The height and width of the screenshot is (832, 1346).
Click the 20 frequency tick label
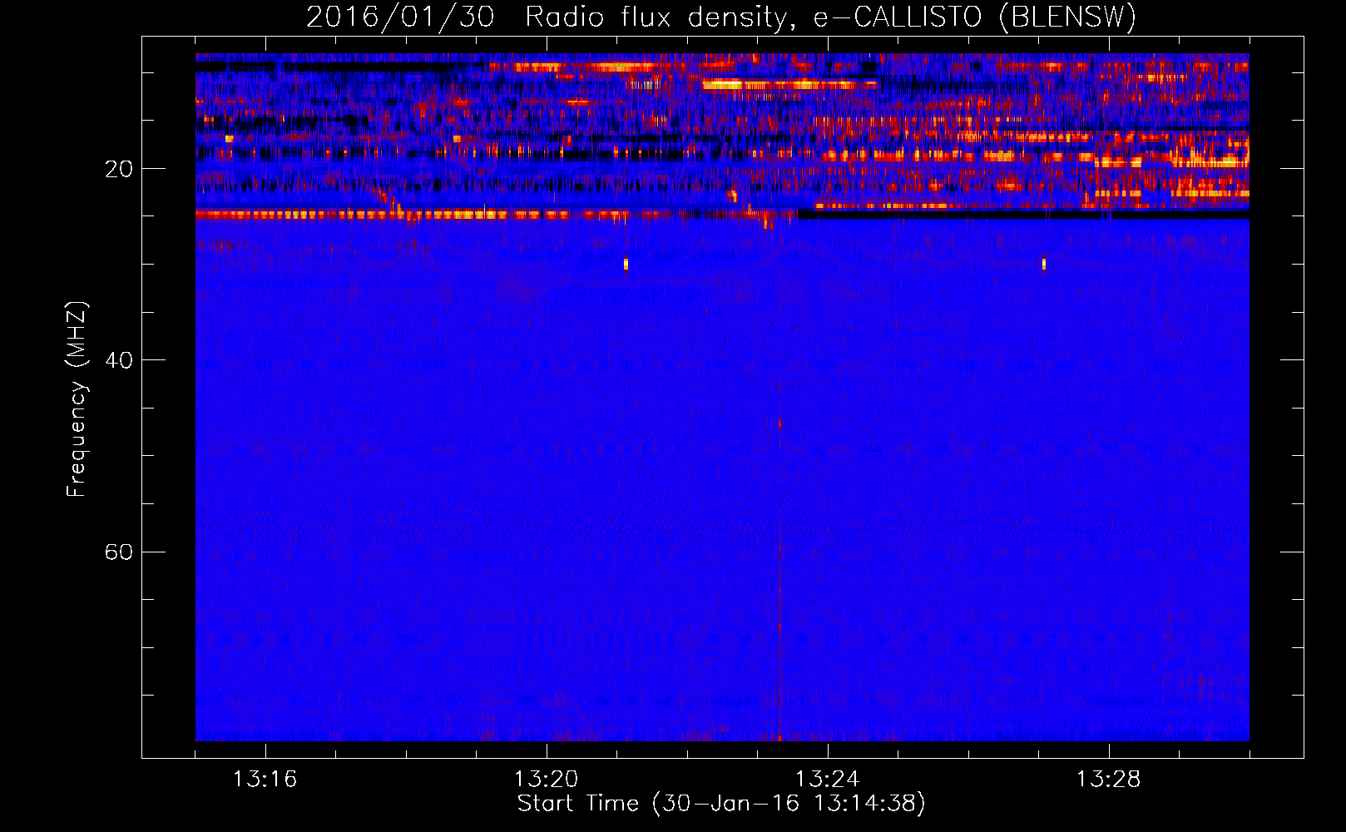point(118,169)
